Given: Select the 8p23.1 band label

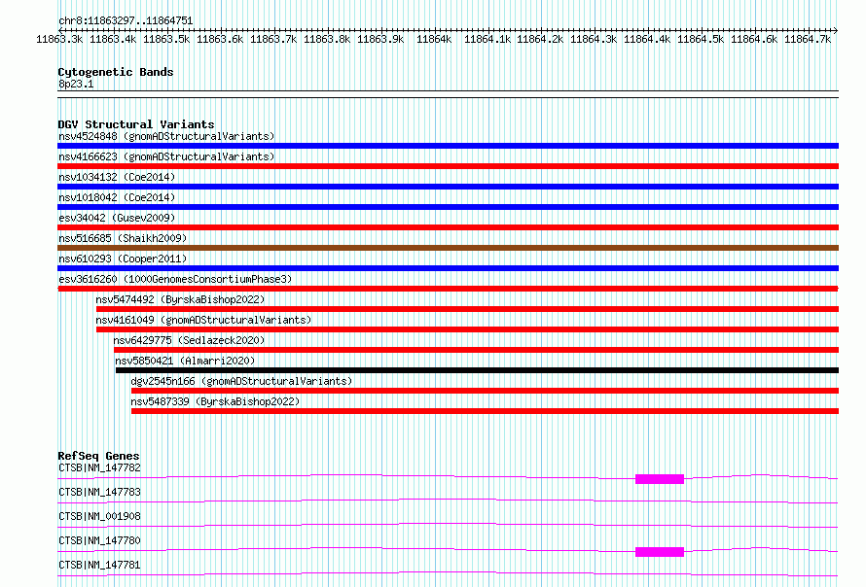Looking at the screenshot, I should tap(76, 85).
